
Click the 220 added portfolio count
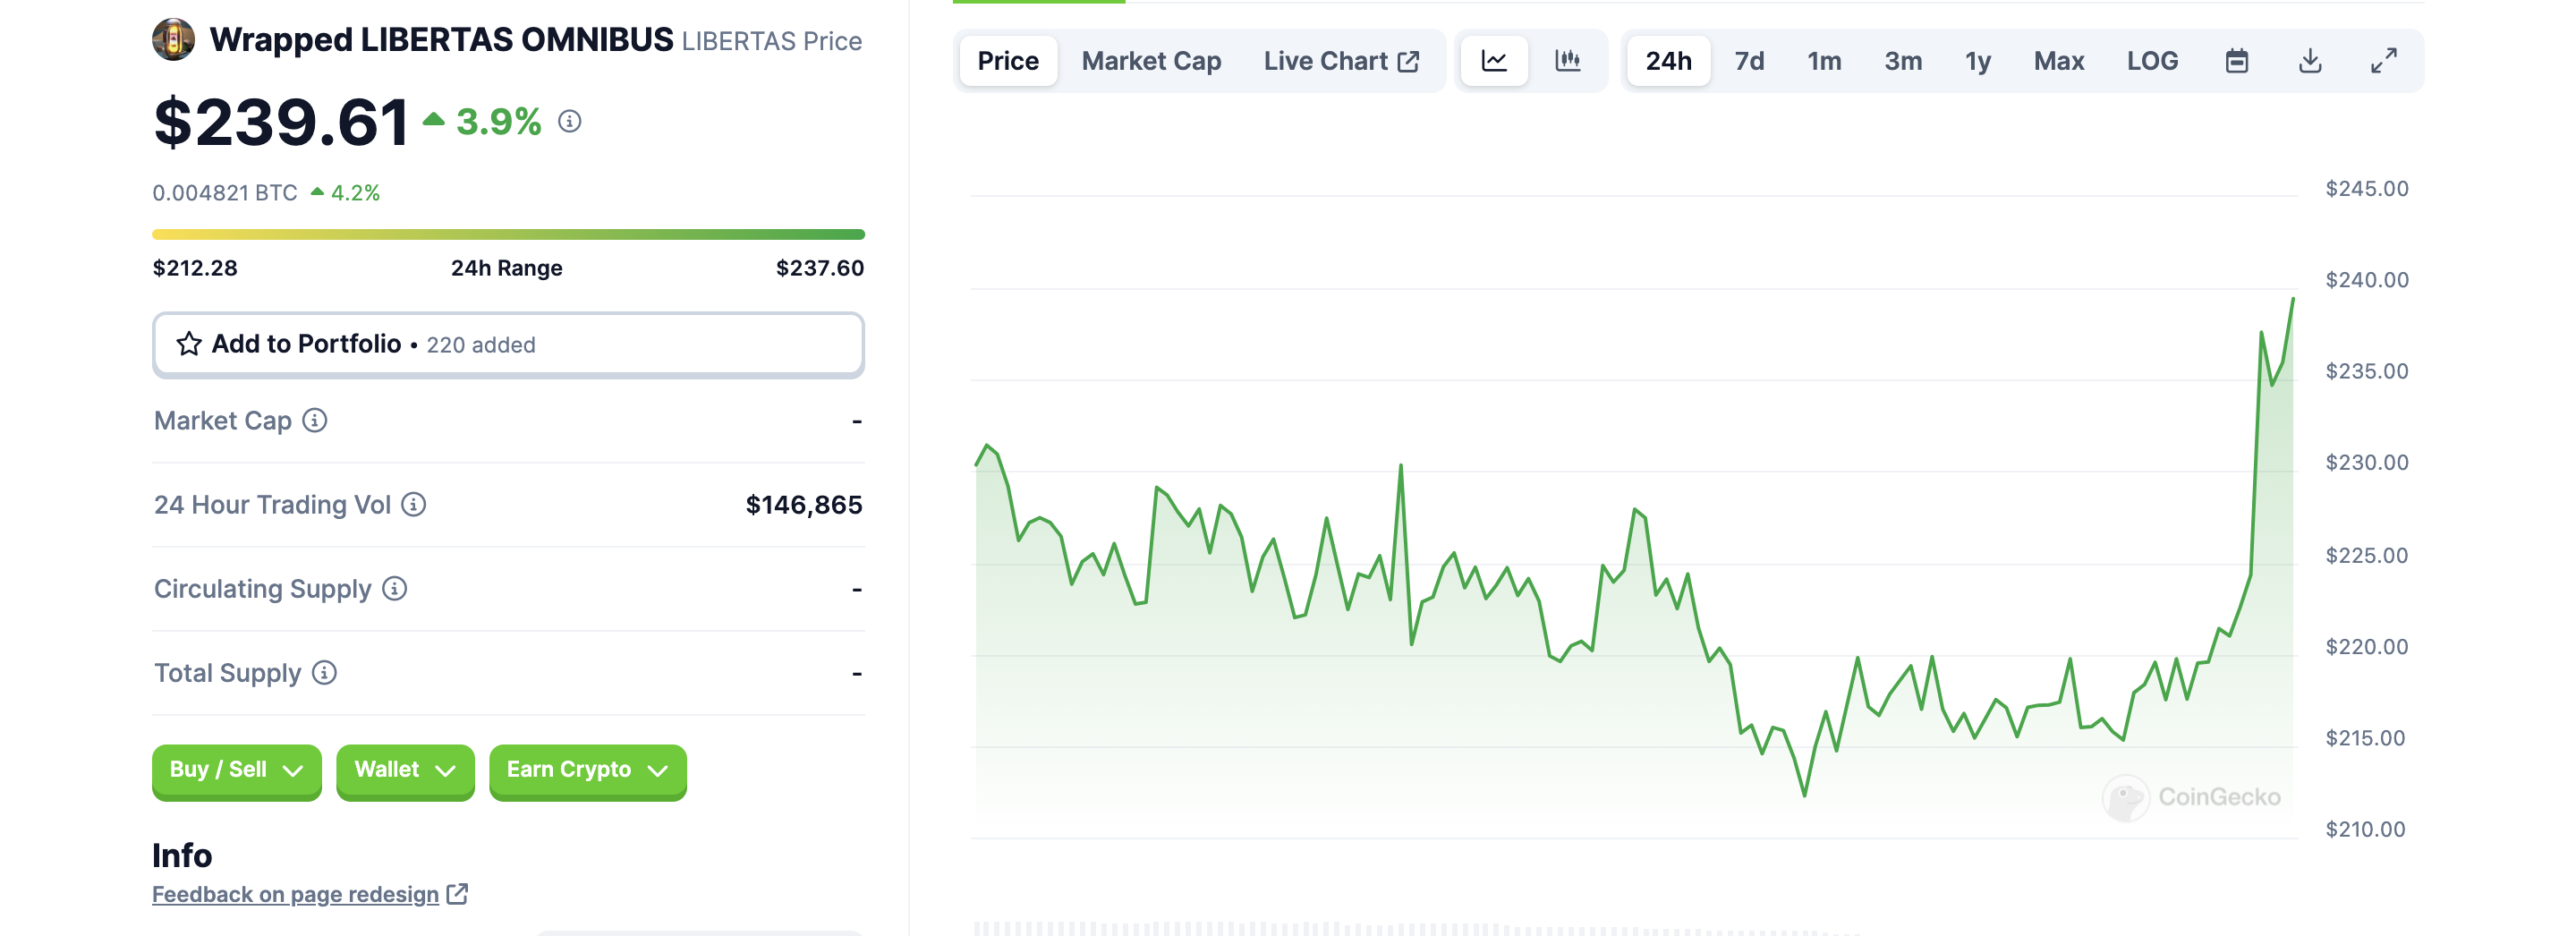point(481,345)
